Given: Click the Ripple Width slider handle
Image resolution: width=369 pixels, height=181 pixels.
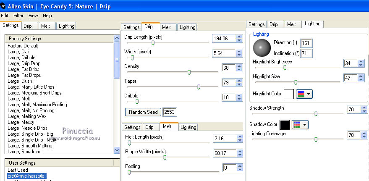Looking at the screenshot, I should [x=165, y=158].
